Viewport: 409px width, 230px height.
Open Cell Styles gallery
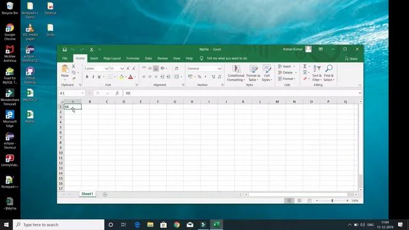(x=266, y=73)
